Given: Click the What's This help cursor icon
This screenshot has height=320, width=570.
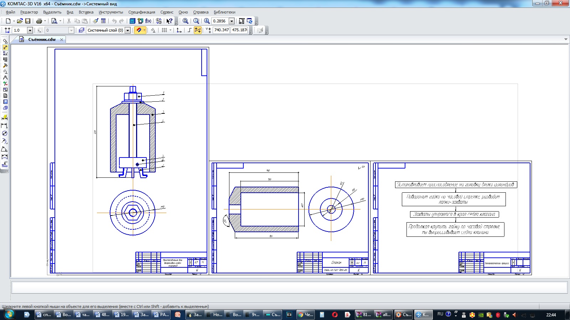Looking at the screenshot, I should pyautogui.click(x=170, y=21).
